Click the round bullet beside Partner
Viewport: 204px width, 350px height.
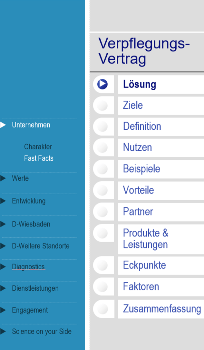102,212
